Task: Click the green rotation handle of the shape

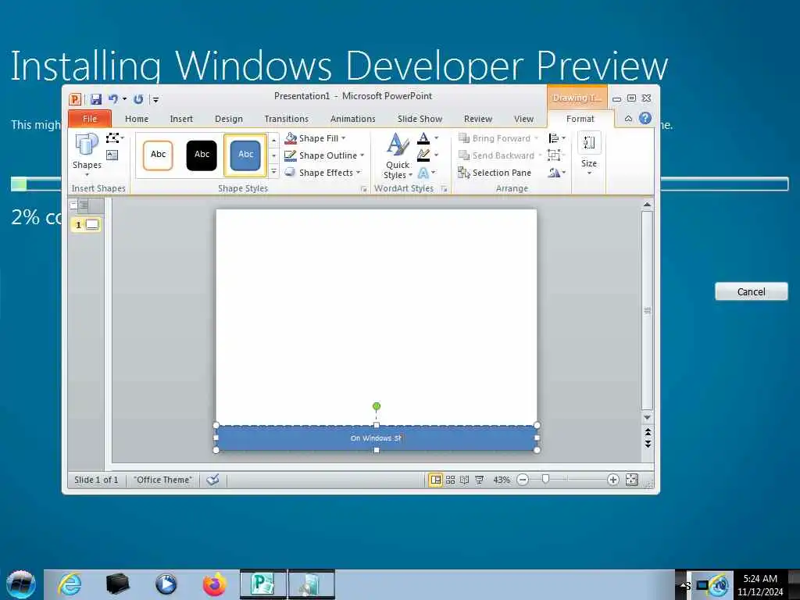Action: coord(377,406)
